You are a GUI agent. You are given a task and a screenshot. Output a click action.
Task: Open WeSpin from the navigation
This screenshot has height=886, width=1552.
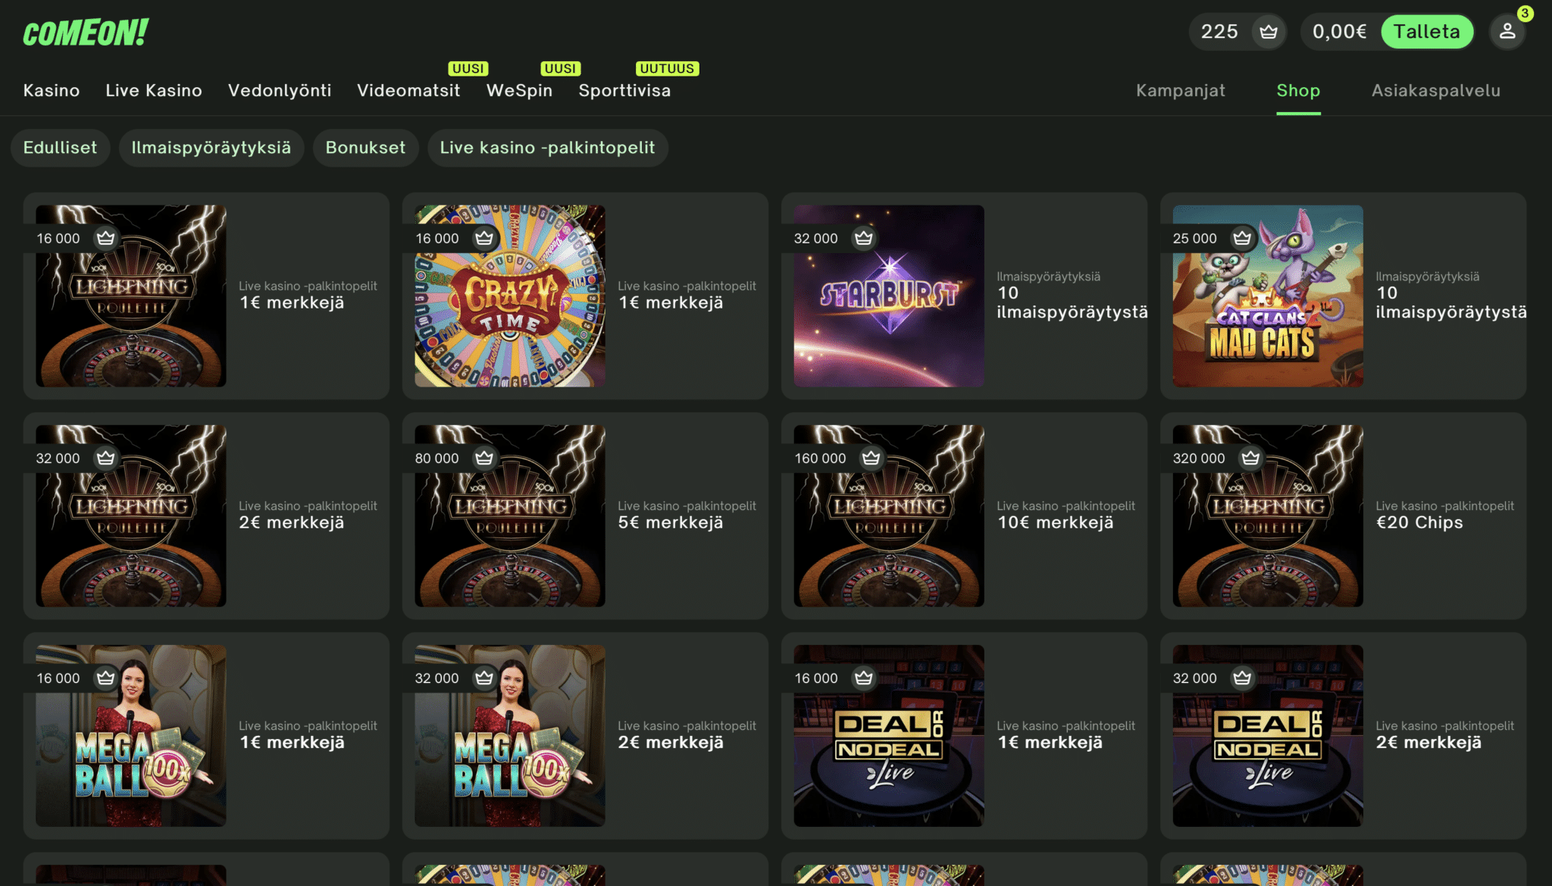coord(519,90)
